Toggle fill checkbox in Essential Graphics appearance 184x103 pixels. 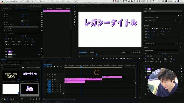pos(145,69)
